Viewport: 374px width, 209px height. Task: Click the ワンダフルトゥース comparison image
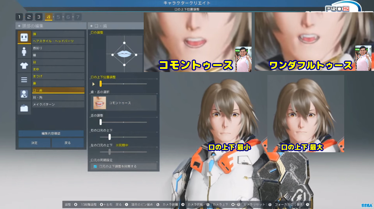(314, 41)
